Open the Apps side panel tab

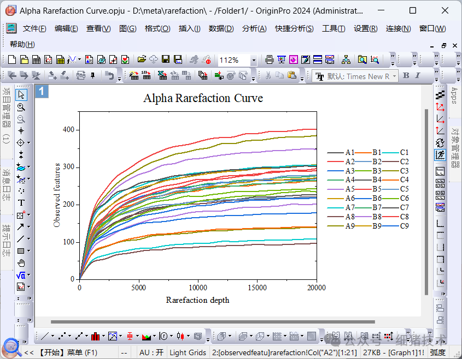pyautogui.click(x=454, y=96)
